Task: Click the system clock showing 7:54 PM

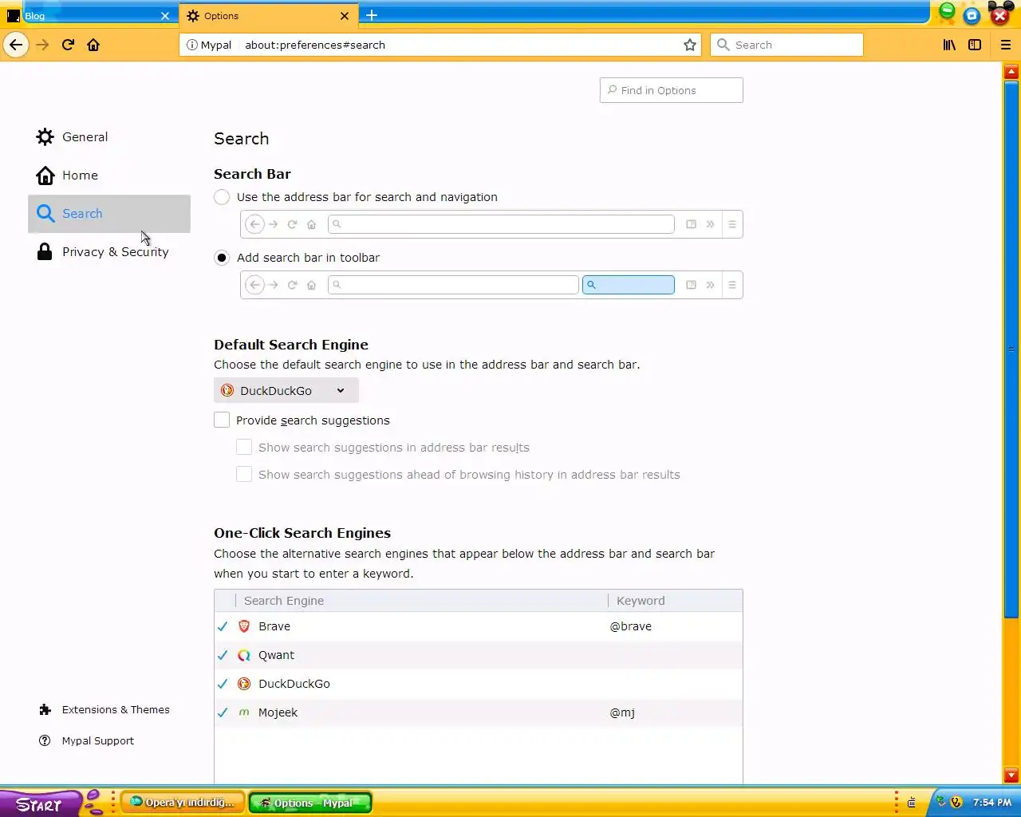Action: (992, 803)
